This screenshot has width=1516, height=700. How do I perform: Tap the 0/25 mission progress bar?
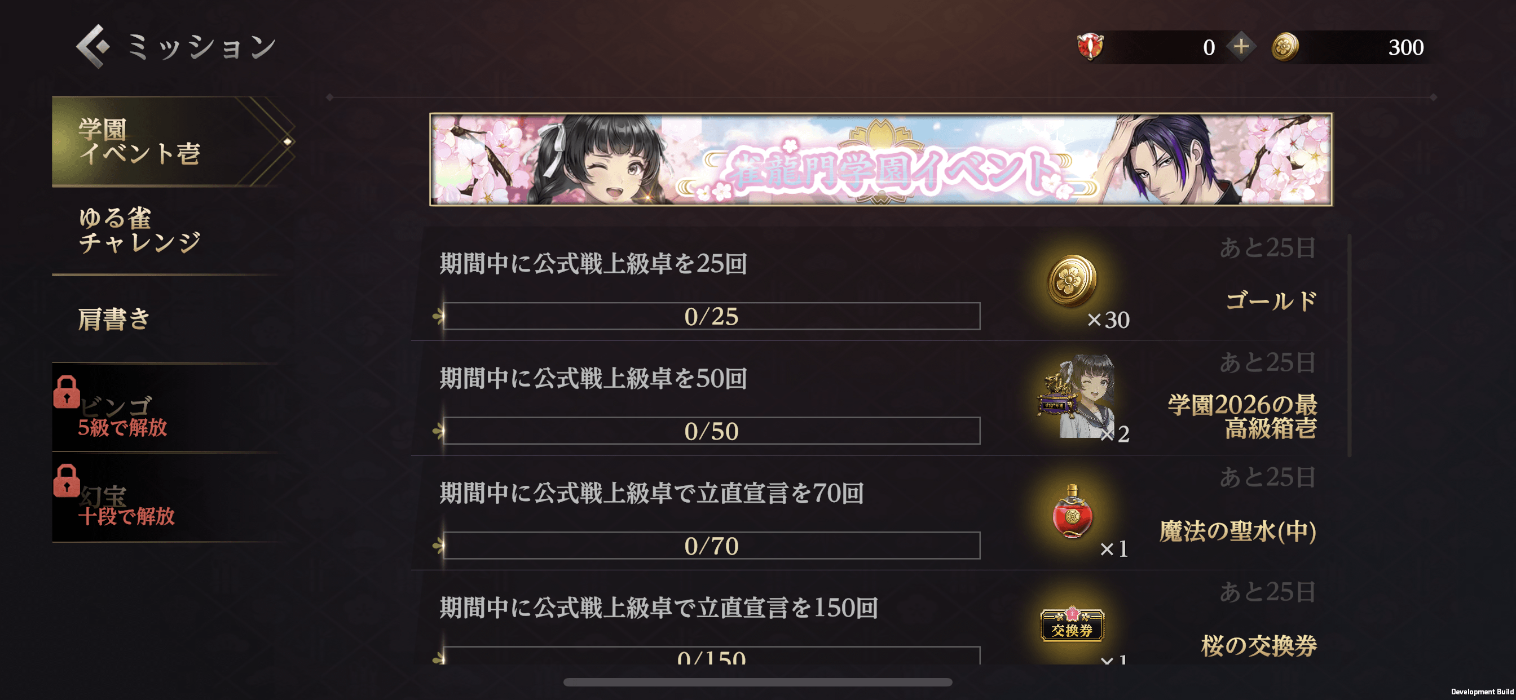click(711, 317)
